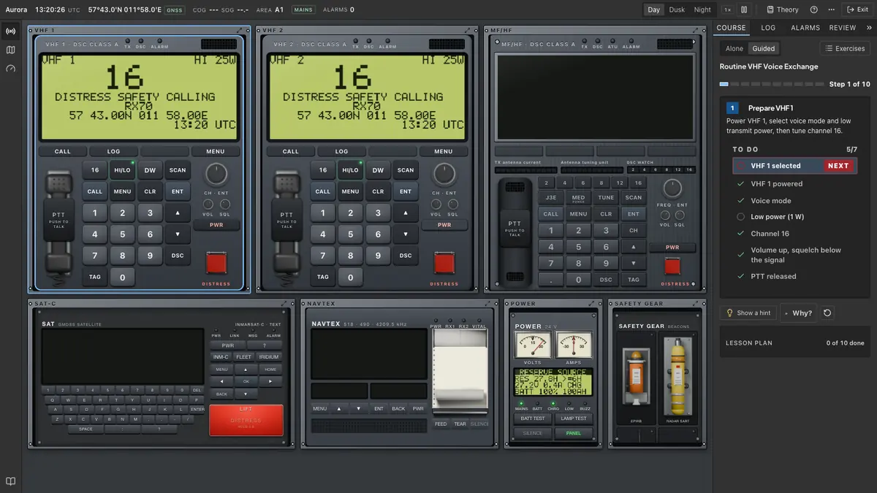Exit the simulator
Screen dimensions: 877x493
pyautogui.click(x=857, y=9)
